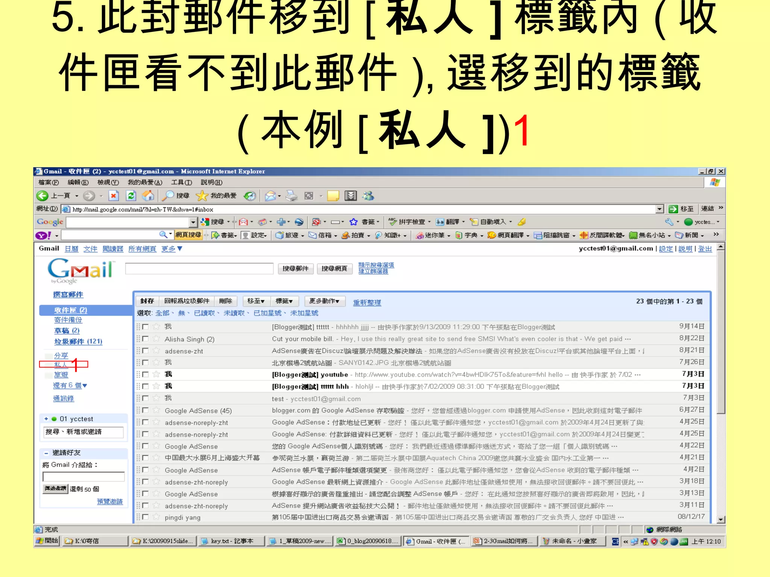Open the 移至 move-to dropdown

[x=256, y=301]
